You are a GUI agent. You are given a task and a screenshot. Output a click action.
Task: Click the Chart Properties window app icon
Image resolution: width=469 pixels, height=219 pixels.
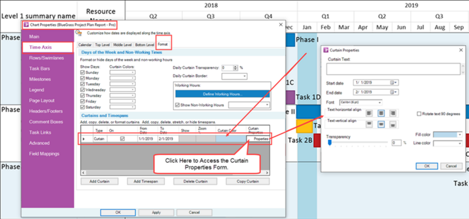pyautogui.click(x=26, y=25)
